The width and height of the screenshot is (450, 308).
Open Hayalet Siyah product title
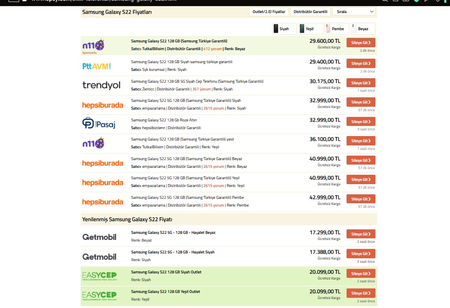[x=173, y=252]
